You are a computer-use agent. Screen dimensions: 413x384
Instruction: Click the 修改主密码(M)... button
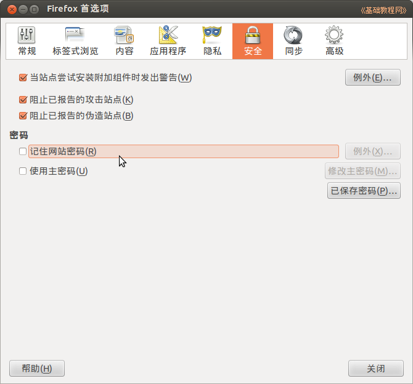pyautogui.click(x=362, y=171)
